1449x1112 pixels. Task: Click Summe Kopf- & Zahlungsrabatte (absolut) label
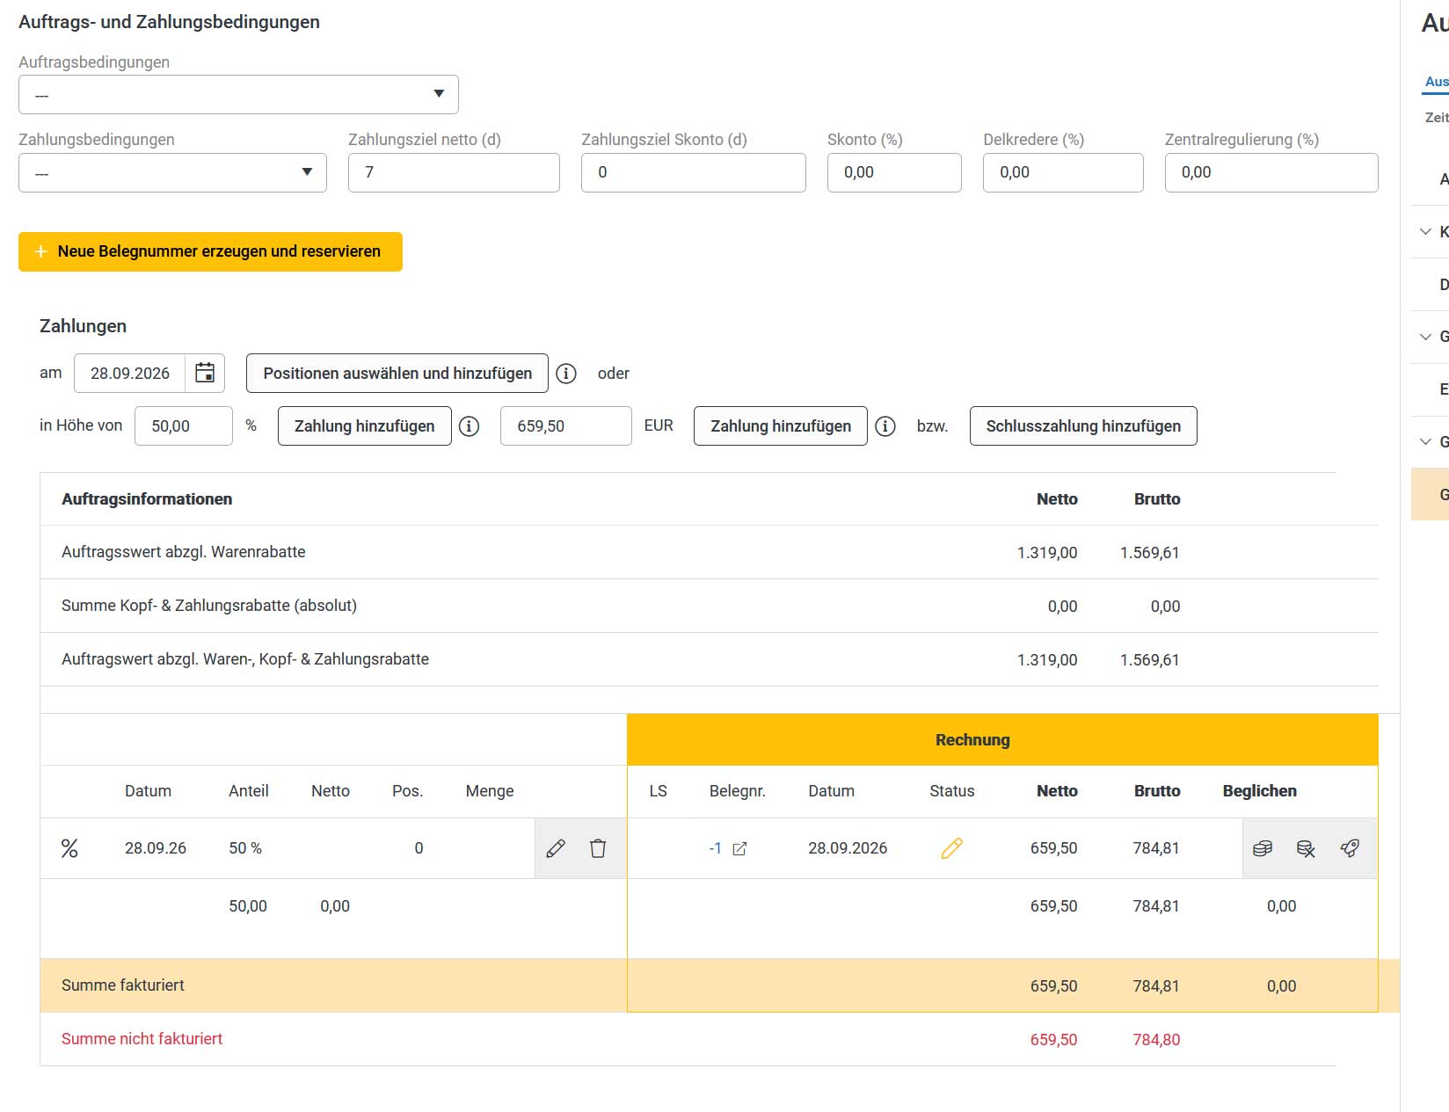209,606
